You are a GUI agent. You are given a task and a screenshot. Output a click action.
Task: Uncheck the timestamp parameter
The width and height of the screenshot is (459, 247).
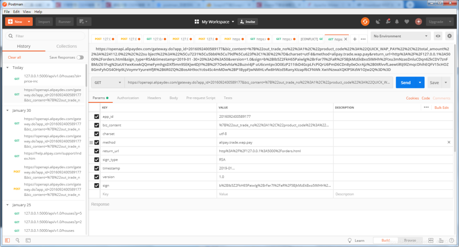[96, 168]
